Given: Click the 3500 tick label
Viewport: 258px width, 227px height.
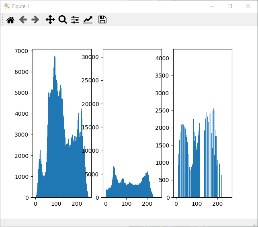Looking at the screenshot, I should coord(162,76).
